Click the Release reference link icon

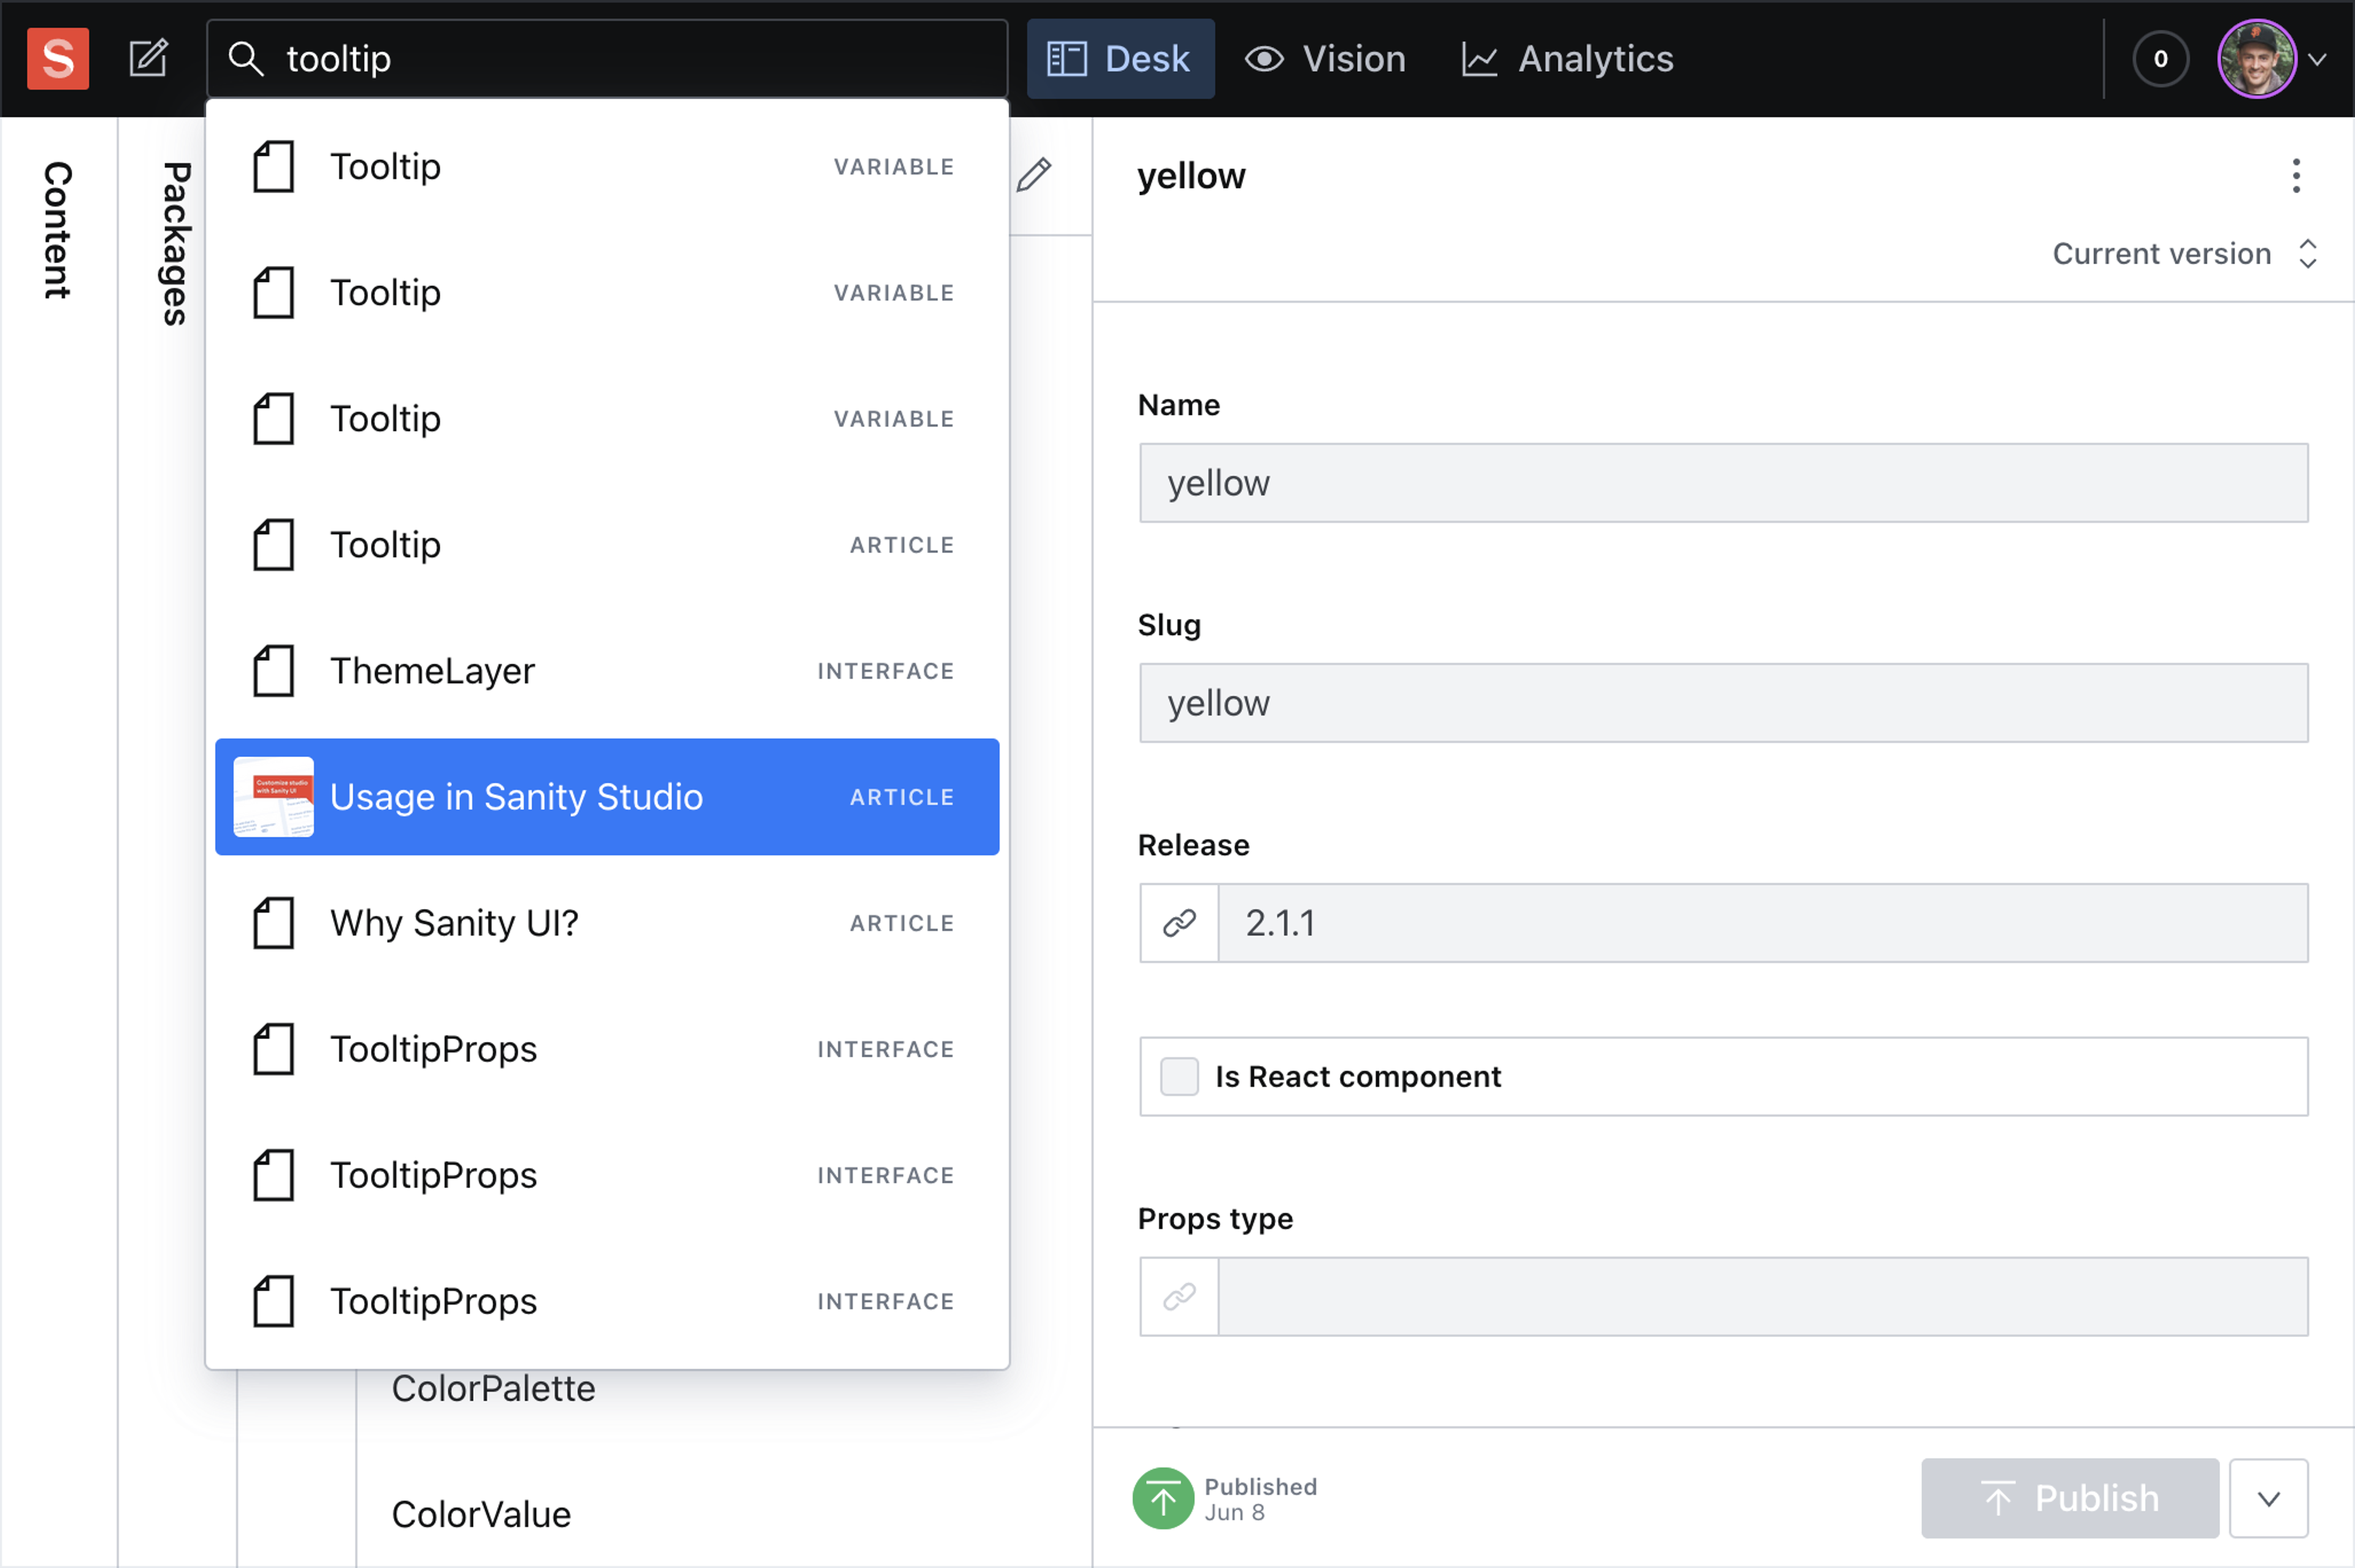point(1179,922)
